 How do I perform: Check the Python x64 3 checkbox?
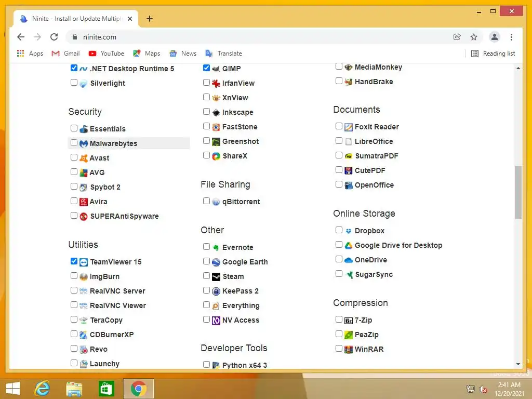(206, 364)
